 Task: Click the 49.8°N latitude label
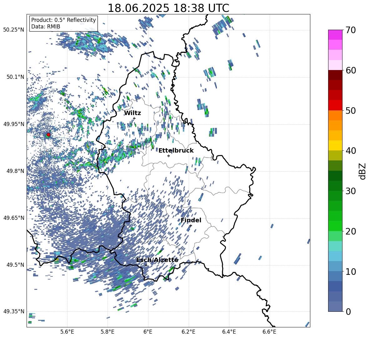(x=16, y=171)
